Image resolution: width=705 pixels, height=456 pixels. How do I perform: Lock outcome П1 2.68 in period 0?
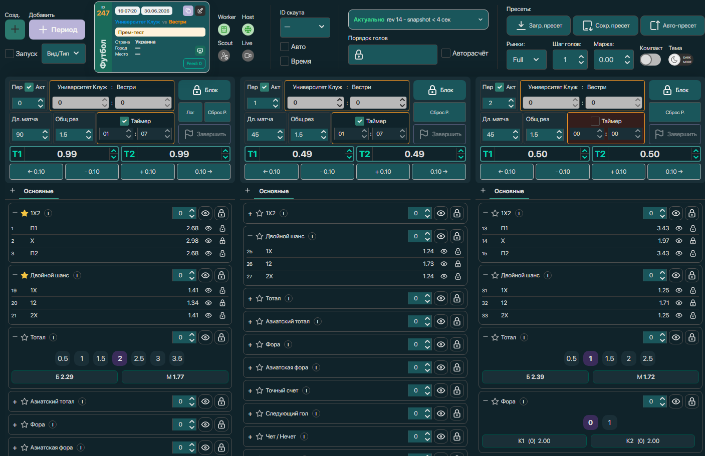[222, 228]
